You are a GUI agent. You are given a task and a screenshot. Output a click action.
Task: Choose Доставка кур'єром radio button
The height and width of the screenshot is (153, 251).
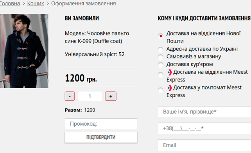coord(161,65)
